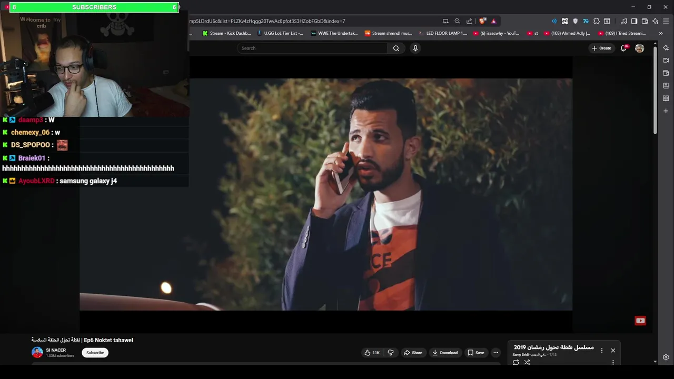Open the music note playlist icon
Viewport: 674px width, 379px height.
[624, 21]
